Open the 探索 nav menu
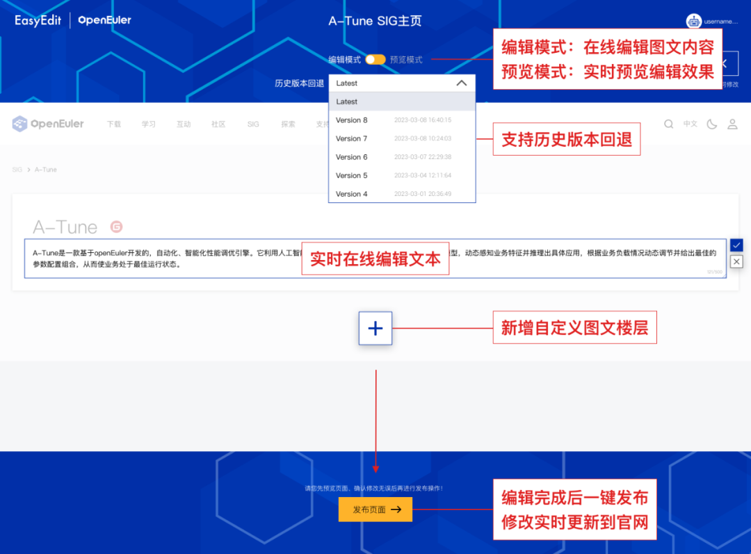751x554 pixels. (x=288, y=124)
